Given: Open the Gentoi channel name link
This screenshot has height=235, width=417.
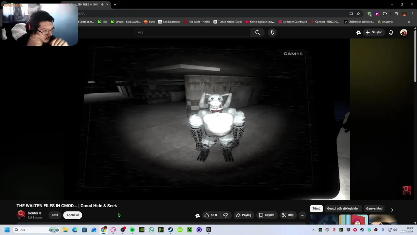Looking at the screenshot, I should (x=33, y=213).
